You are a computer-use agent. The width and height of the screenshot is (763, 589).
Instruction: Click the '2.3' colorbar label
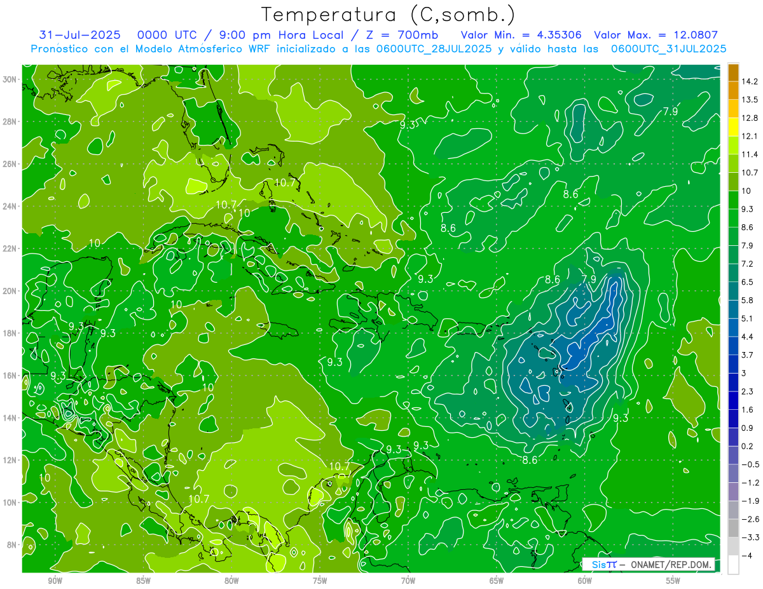pyautogui.click(x=746, y=391)
